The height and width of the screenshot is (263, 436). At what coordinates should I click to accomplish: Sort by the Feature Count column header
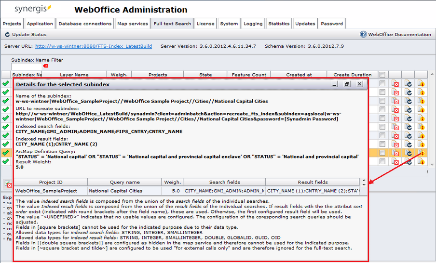(249, 75)
